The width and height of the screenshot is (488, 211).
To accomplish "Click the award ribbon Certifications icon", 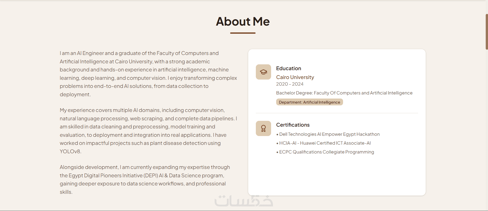I will coord(263,128).
